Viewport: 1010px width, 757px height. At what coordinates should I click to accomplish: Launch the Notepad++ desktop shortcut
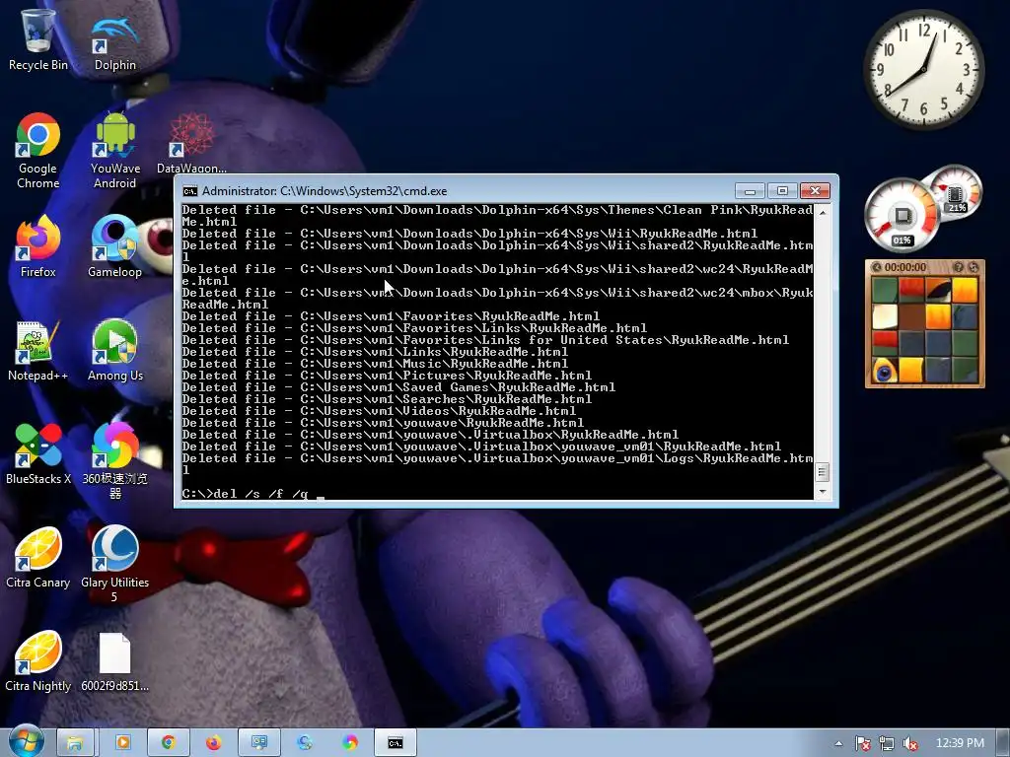[37, 350]
